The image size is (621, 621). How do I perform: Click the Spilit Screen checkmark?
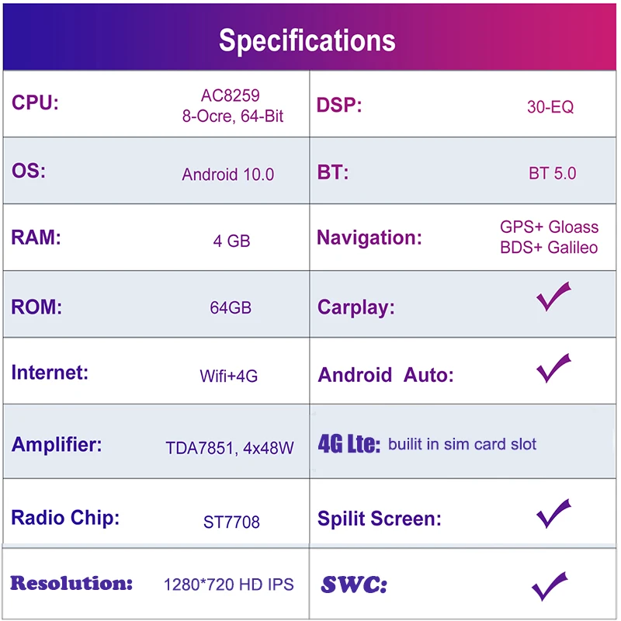(553, 513)
